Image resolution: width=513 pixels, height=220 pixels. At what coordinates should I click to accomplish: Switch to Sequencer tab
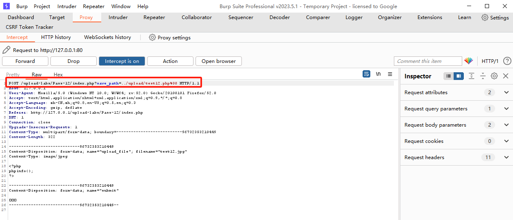click(241, 17)
